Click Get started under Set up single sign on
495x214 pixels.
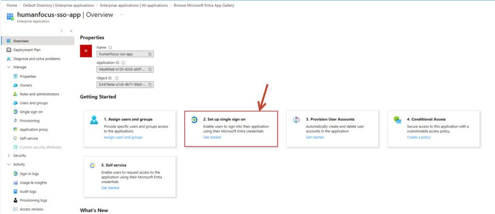[212, 137]
